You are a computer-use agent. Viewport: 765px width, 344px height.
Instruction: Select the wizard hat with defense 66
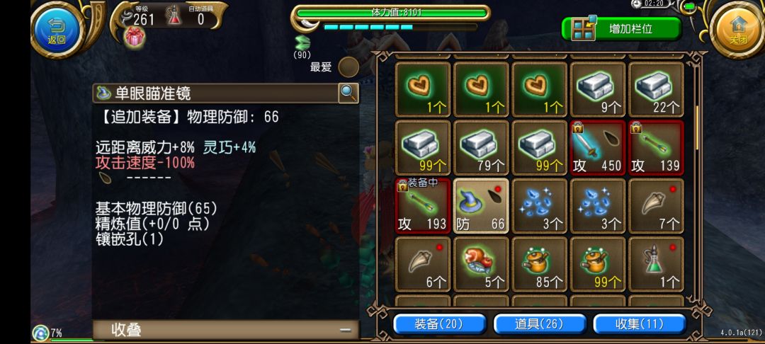pos(481,205)
